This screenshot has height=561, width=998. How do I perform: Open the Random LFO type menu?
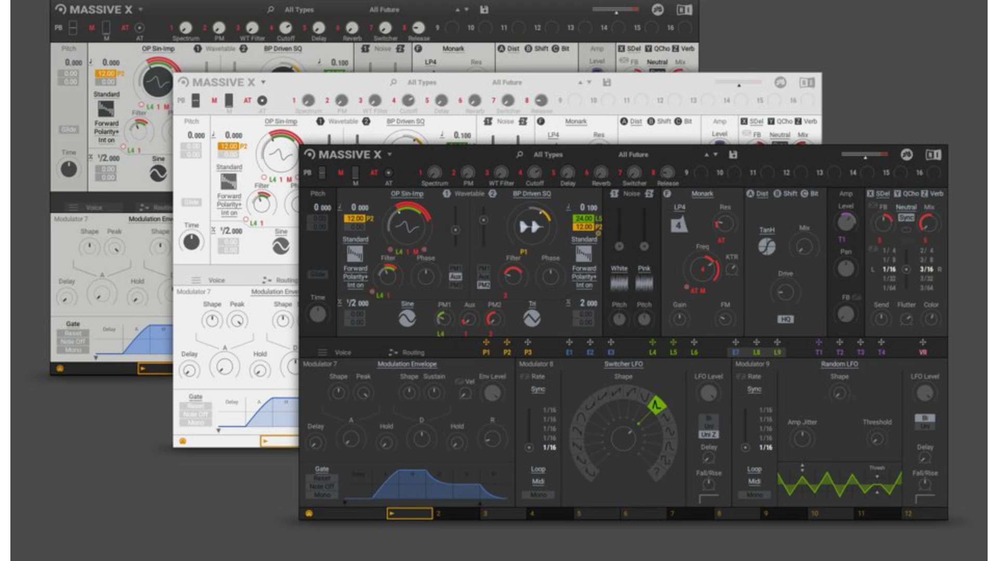[839, 364]
